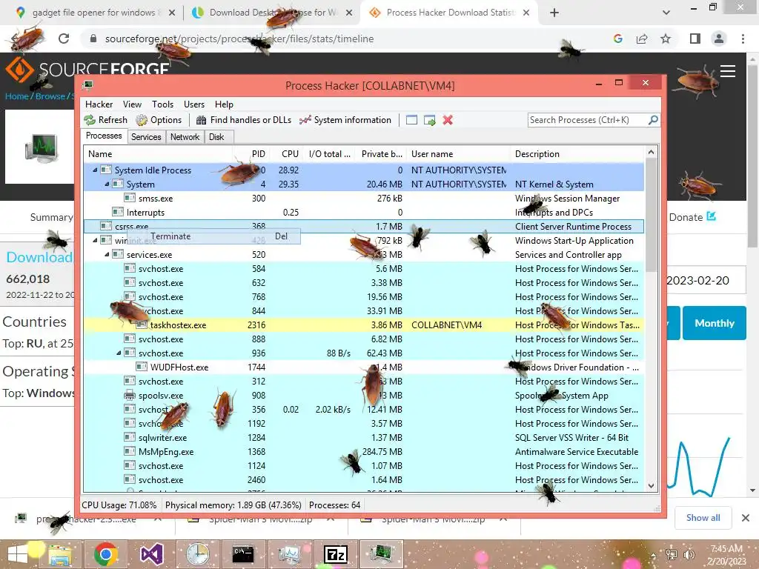Close the downloads bar
Viewport: 759px width, 569px height.
746,518
